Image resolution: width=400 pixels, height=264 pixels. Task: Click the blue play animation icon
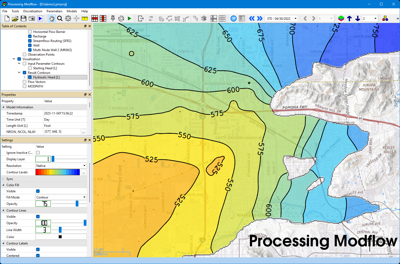(x=40, y=18)
